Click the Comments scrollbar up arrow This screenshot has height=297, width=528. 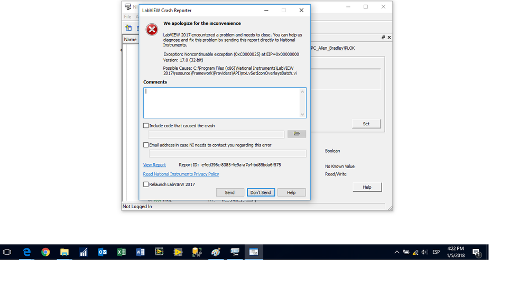point(302,91)
